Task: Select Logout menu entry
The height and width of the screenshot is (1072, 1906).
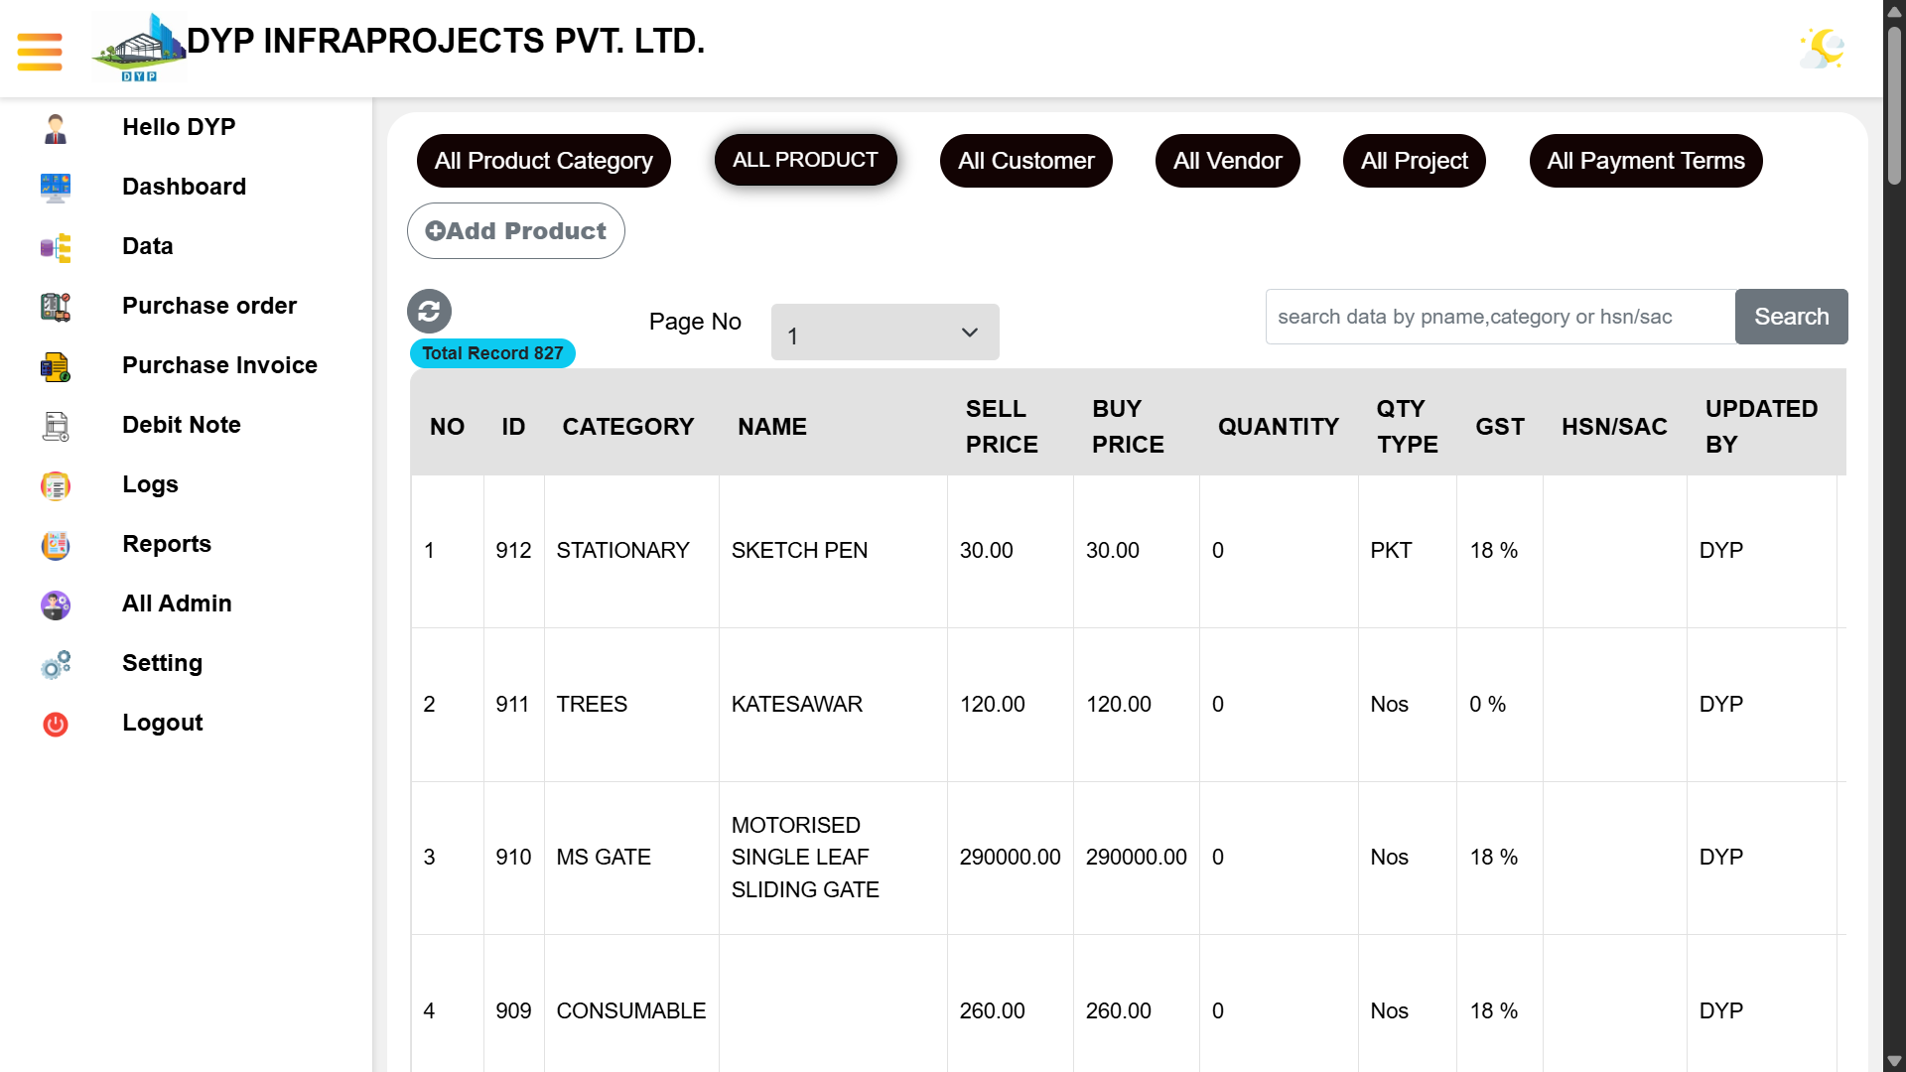Action: [163, 723]
